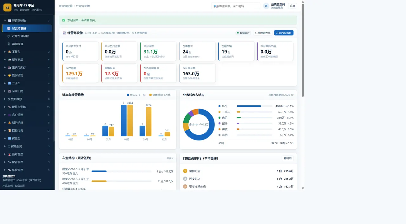Click the 应收余额 129.1万 card
Screen dimensions: 406x224
81,73
